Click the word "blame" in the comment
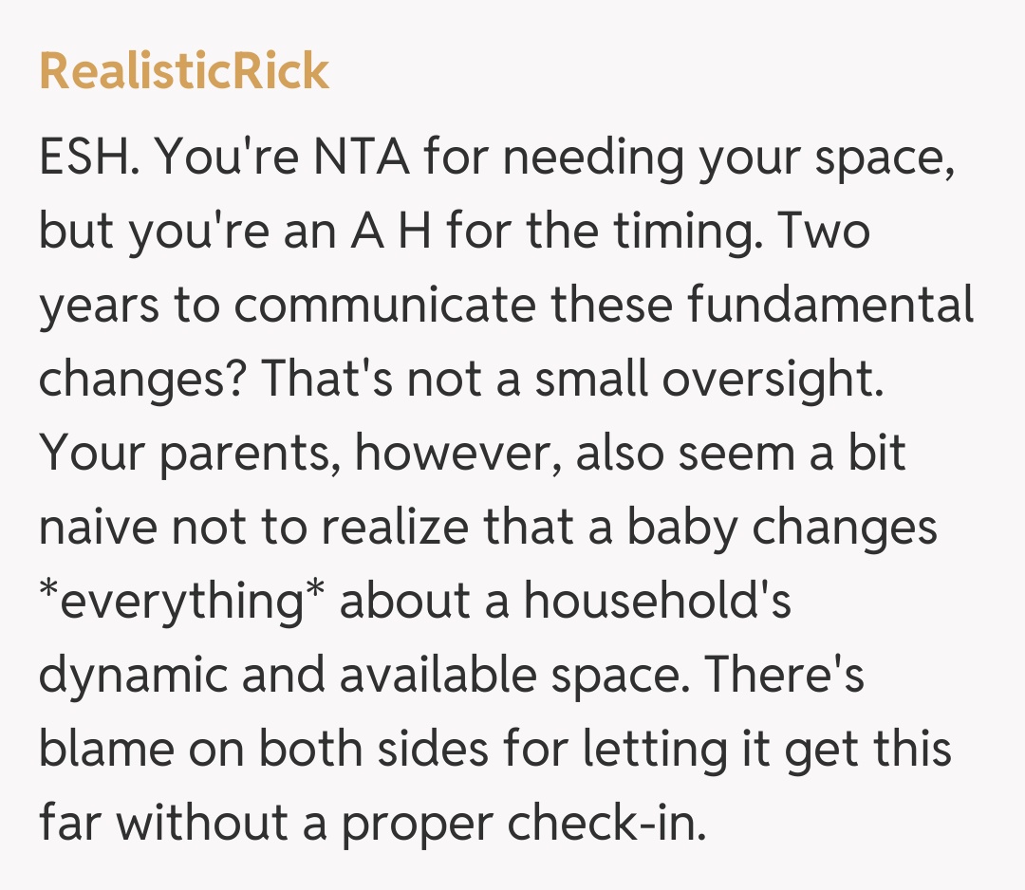The image size is (1025, 890). tap(106, 750)
